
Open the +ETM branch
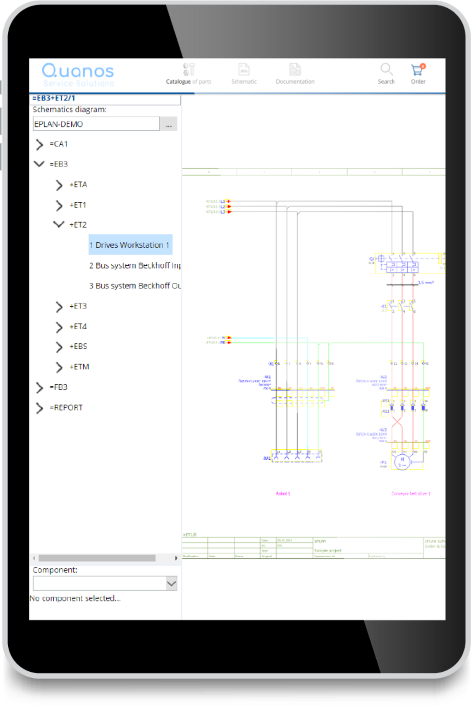[59, 367]
